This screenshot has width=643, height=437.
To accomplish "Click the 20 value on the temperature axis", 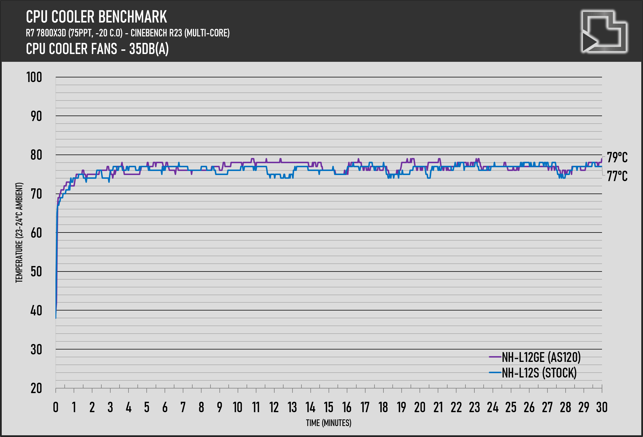I will click(x=36, y=388).
